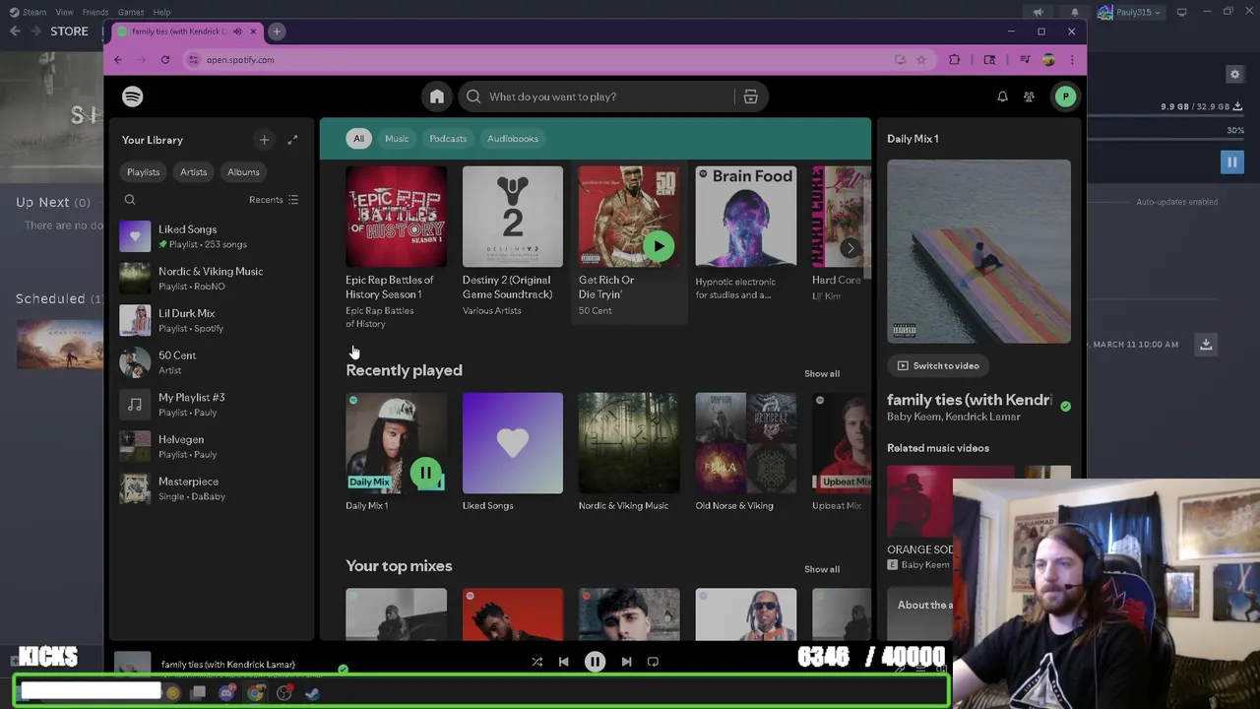Reload the open.spotify.com page
The width and height of the screenshot is (1260, 709).
pyautogui.click(x=165, y=60)
